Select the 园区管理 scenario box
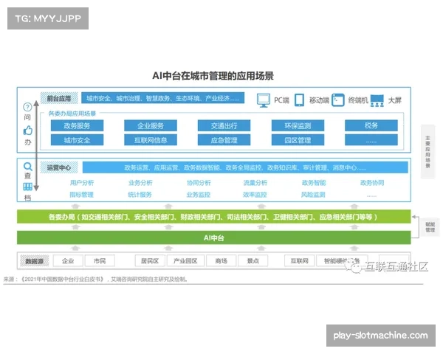The height and width of the screenshot is (354, 443). pos(298,140)
